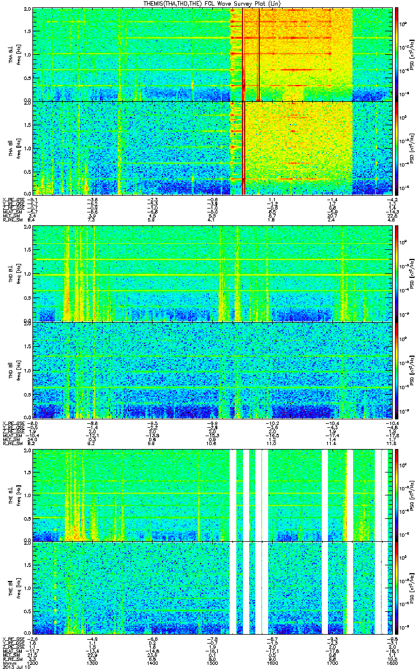Click the THA BII spectrogram panel
The width and height of the screenshot is (419, 671).
[212, 147]
